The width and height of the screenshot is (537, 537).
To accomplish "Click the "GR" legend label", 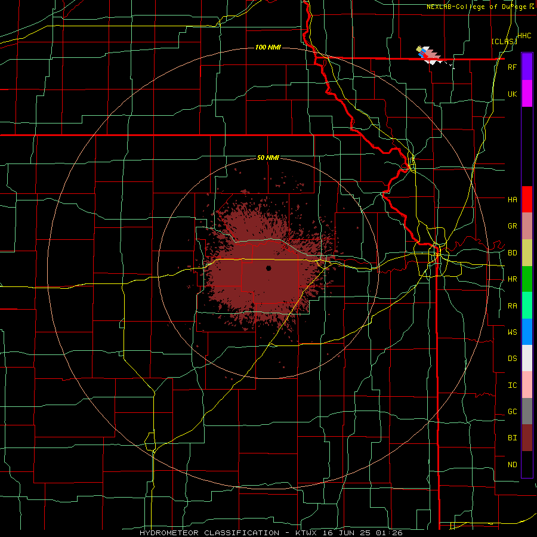I will pyautogui.click(x=512, y=226).
